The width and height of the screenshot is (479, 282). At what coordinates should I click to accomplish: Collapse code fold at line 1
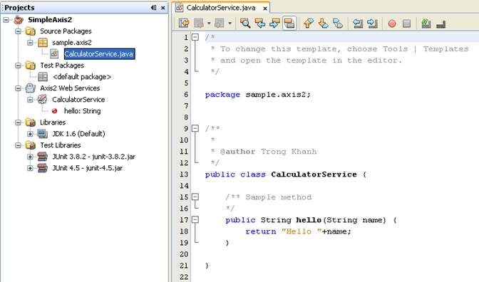pyautogui.click(x=195, y=37)
